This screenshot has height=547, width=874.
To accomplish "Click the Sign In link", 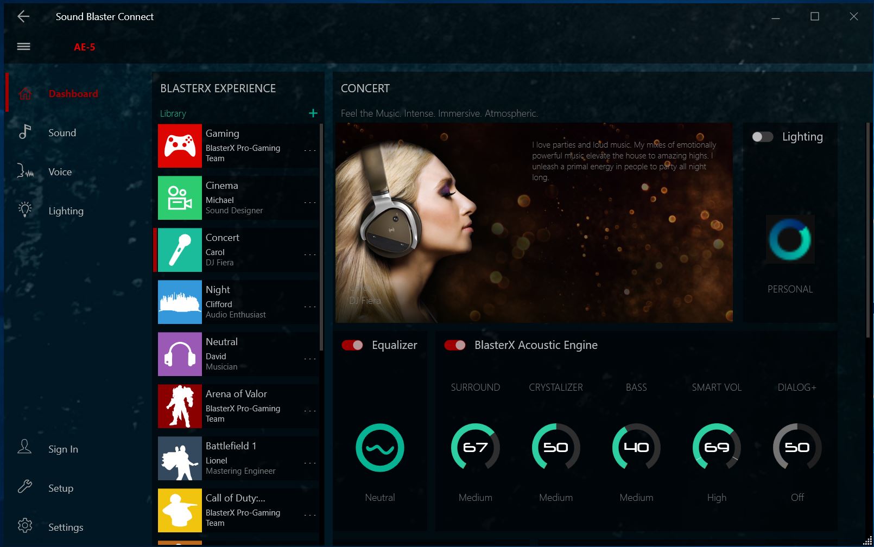I will coord(63,449).
